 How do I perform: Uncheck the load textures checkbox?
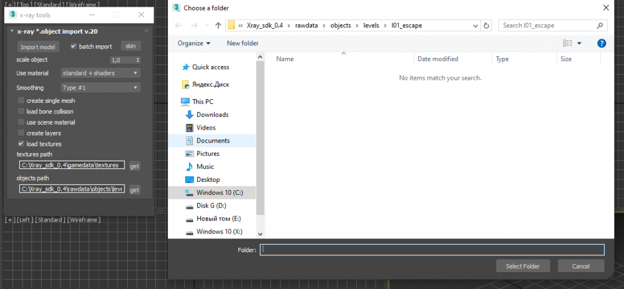tap(21, 144)
